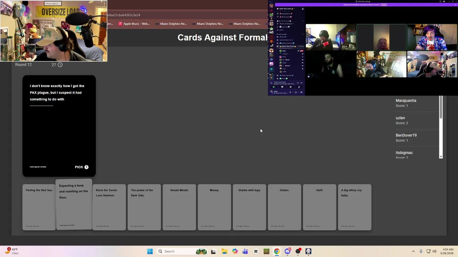
Task: Click Disable in Discord streamer banner
Action: (x=384, y=5)
